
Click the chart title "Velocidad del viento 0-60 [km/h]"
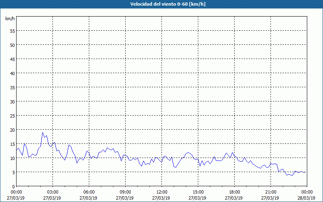(x=168, y=4)
